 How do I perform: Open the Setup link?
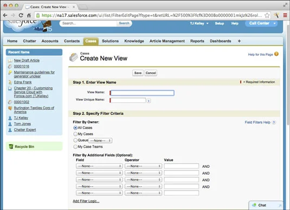coord(220,23)
